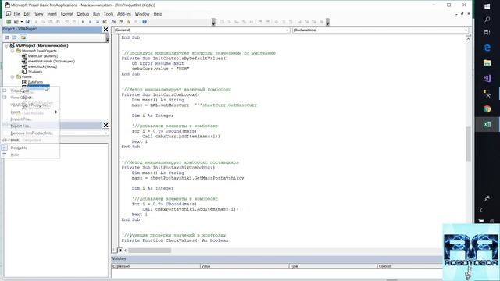
Task: Collapse the Forms folder
Action: (12, 76)
